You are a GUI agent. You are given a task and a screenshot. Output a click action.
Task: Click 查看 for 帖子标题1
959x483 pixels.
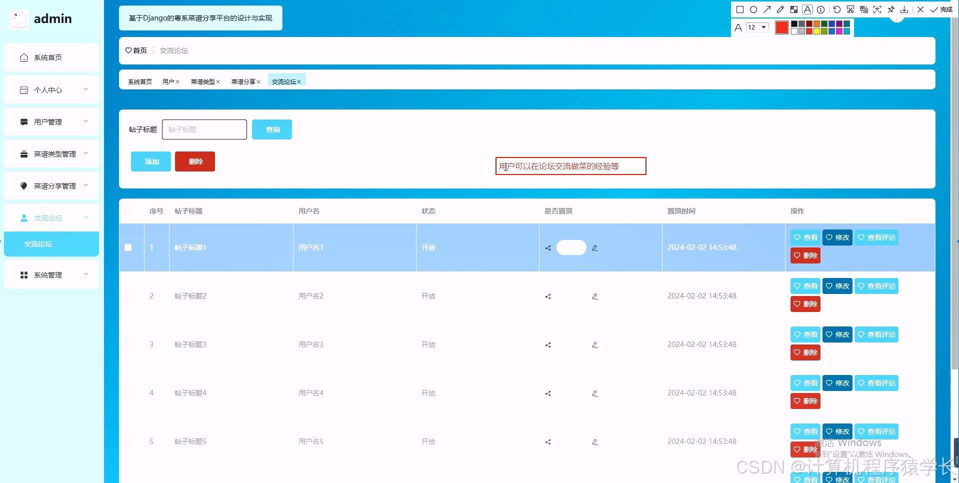[805, 237]
